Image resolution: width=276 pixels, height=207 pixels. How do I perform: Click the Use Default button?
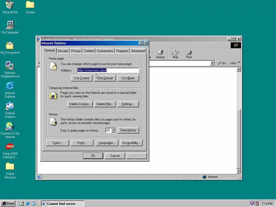pyautogui.click(x=105, y=78)
